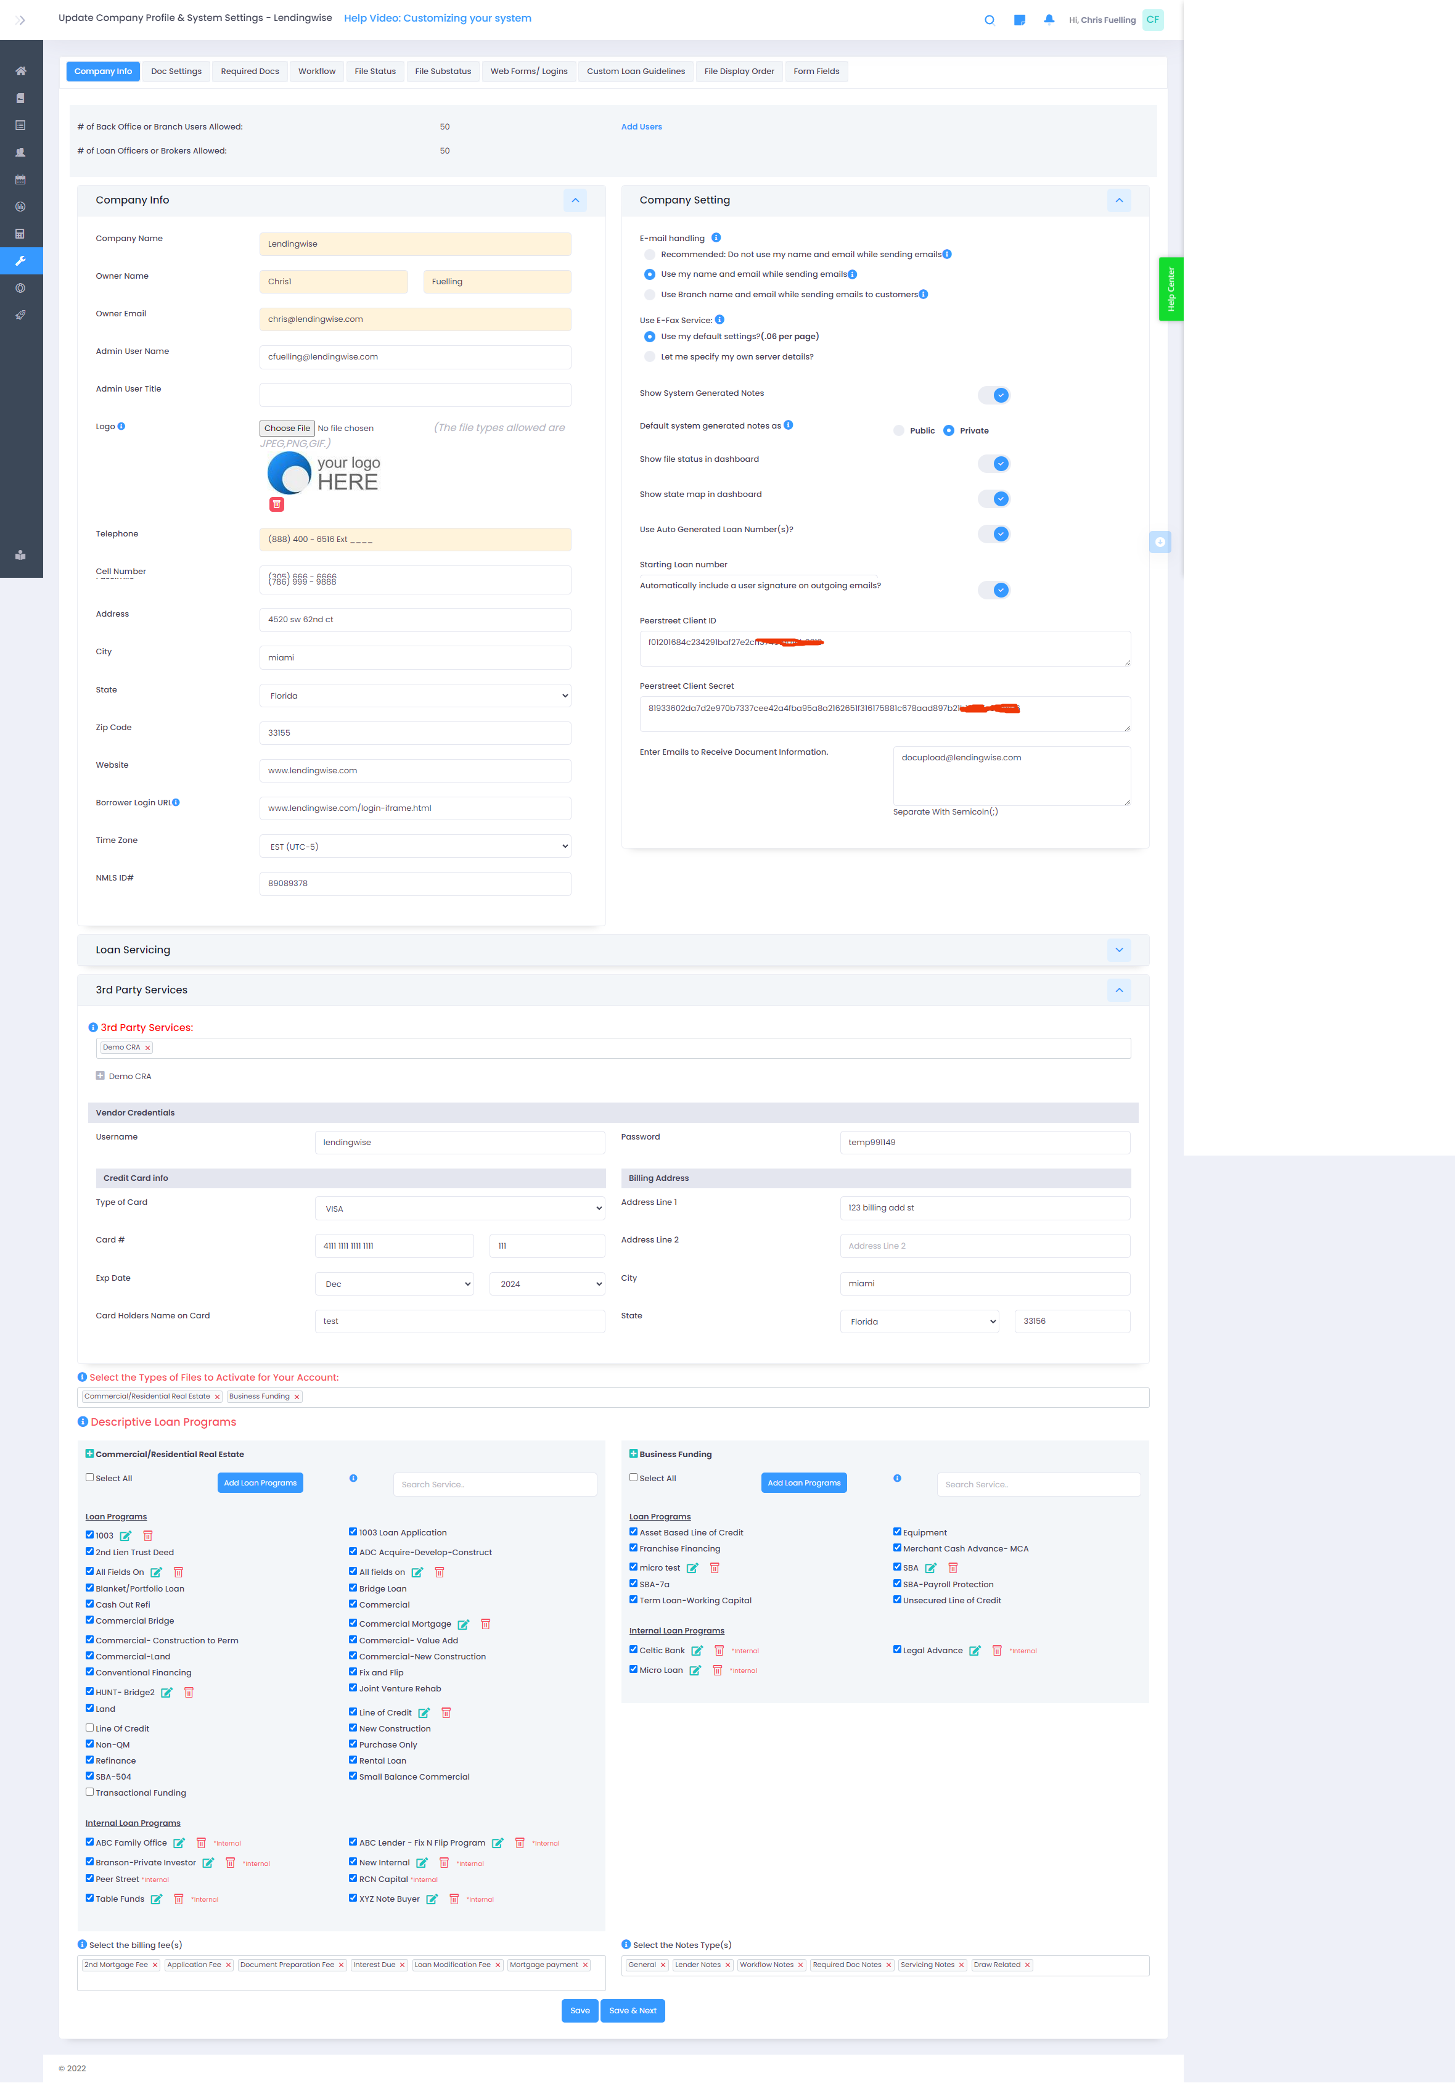Expand the Loan Servicing section

(x=1118, y=950)
